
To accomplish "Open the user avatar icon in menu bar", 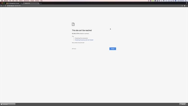I will [x=176, y=1].
